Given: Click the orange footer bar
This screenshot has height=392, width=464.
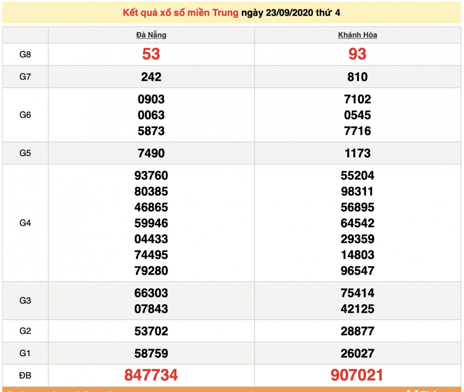Looking at the screenshot, I should coord(232,390).
